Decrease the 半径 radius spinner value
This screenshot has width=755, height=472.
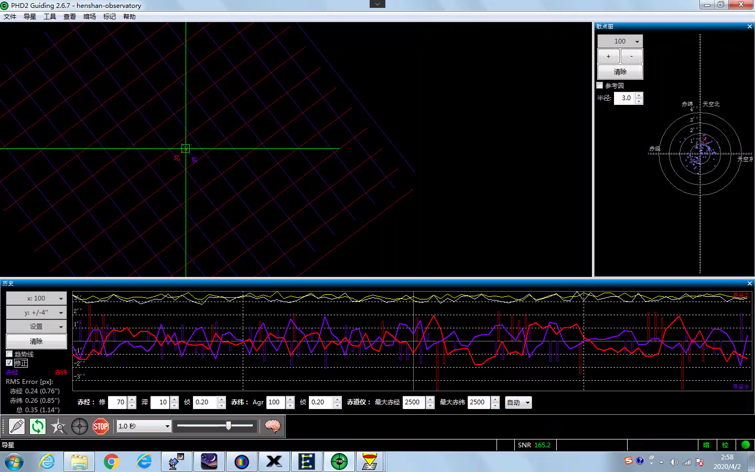(x=639, y=101)
